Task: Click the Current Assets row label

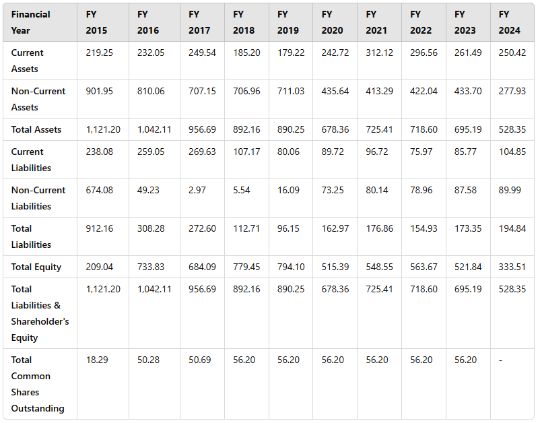Action: (x=27, y=61)
